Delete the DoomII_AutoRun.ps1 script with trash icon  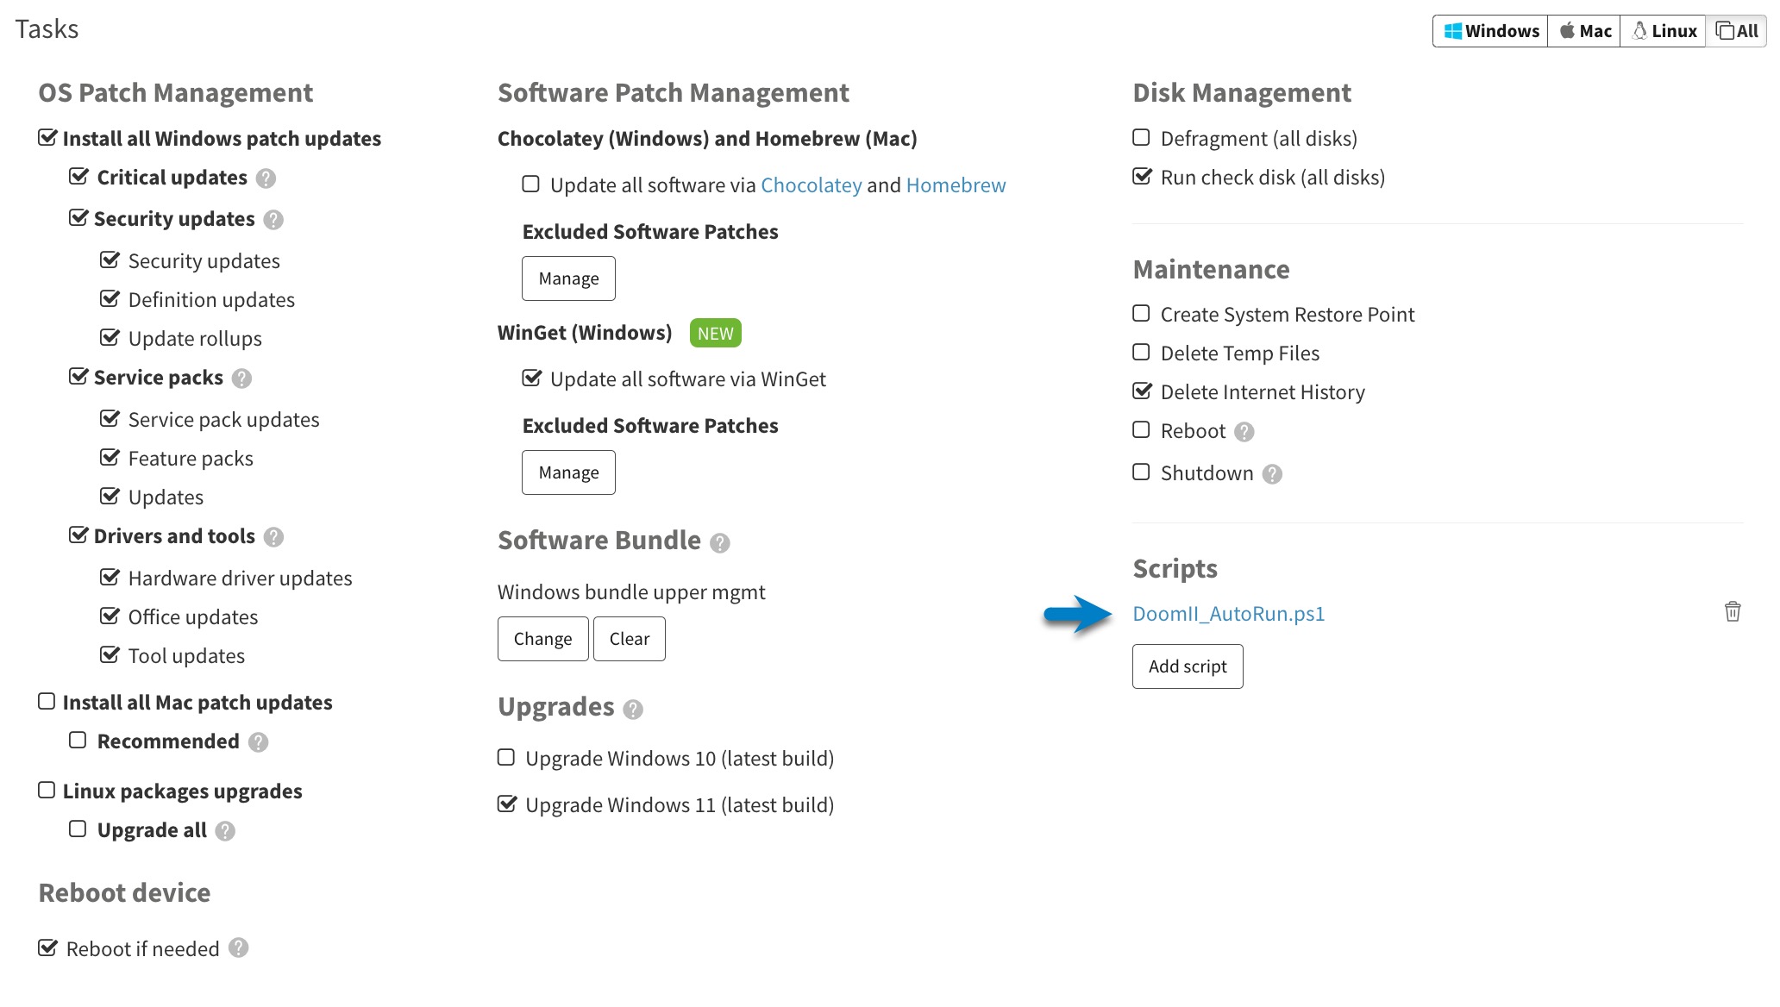coord(1732,612)
